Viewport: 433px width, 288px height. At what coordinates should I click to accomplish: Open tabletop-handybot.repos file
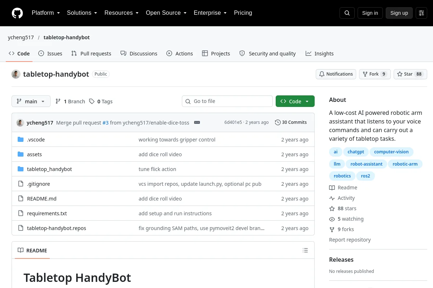[x=57, y=228]
